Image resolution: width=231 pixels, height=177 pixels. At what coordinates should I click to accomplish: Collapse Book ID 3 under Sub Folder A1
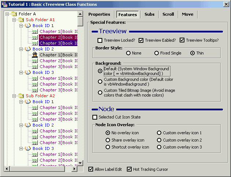pos(21,72)
